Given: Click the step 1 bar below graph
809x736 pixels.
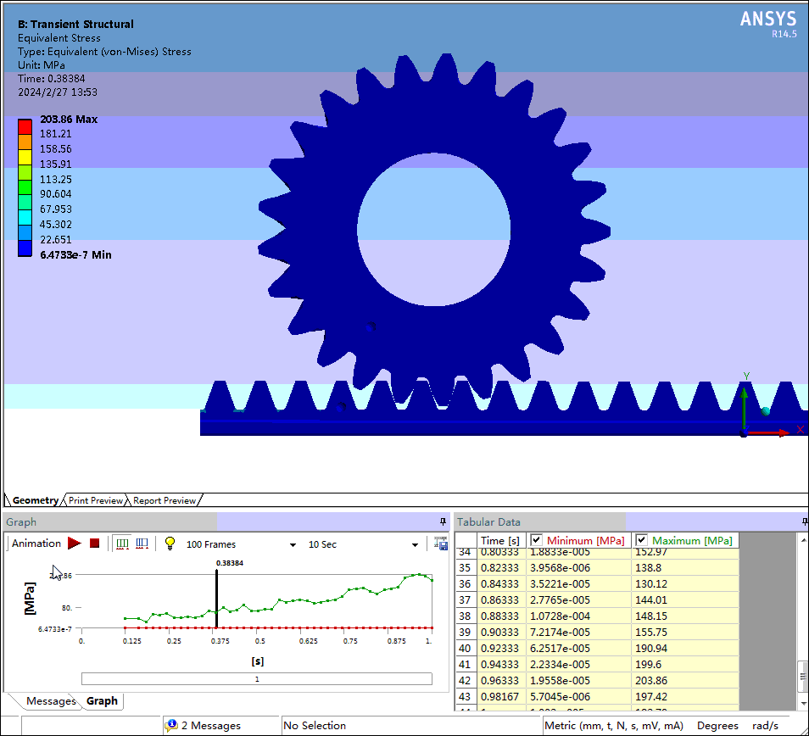Looking at the screenshot, I should point(257,678).
